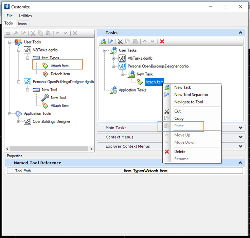Screen dimensions: 250x238
Task: Expand V8iTasks.dgnlib in the Tasks tree
Action: click(x=113, y=58)
